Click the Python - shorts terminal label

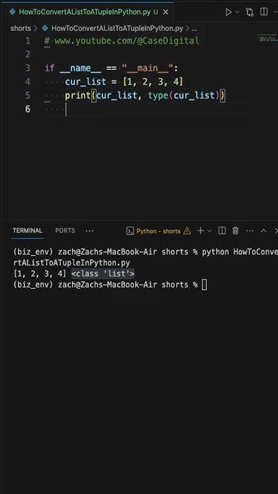159,231
